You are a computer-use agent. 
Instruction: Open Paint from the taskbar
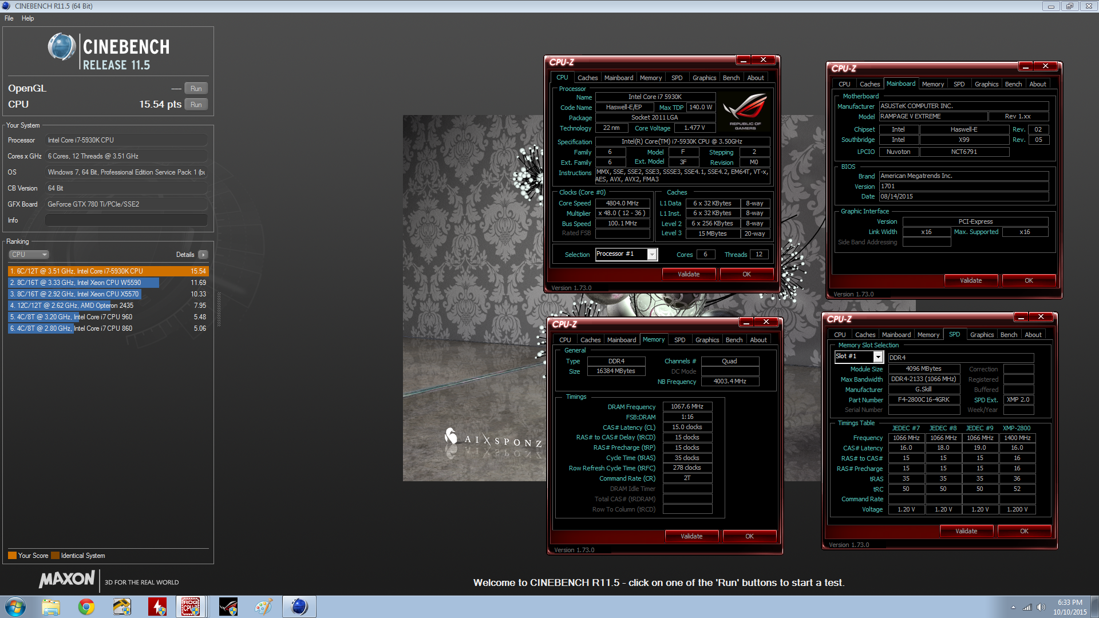[264, 607]
